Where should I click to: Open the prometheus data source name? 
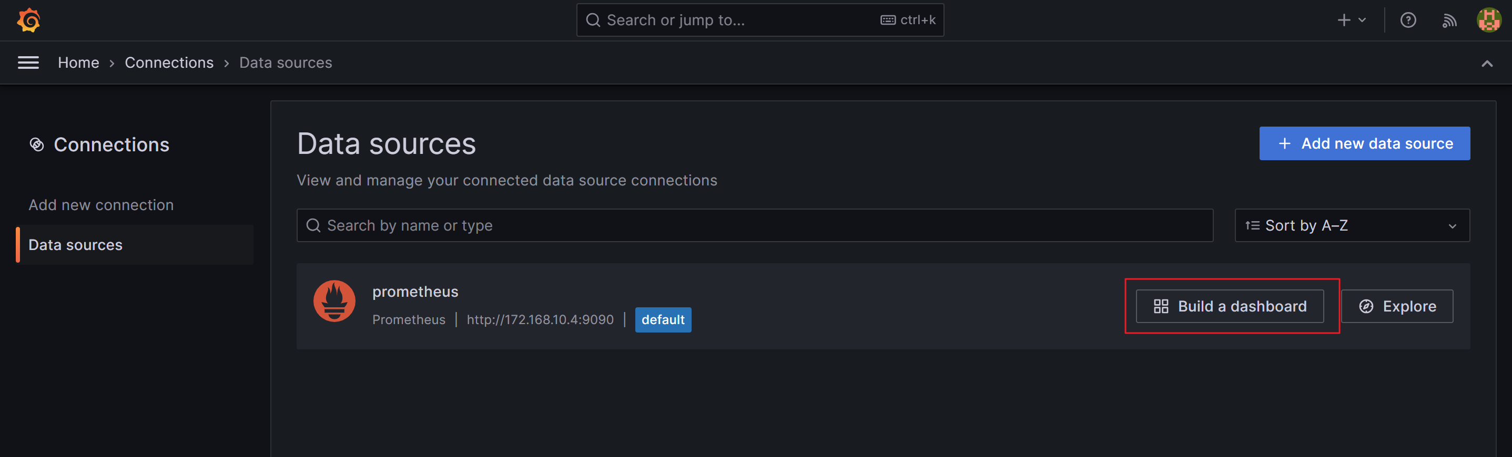[x=415, y=292]
